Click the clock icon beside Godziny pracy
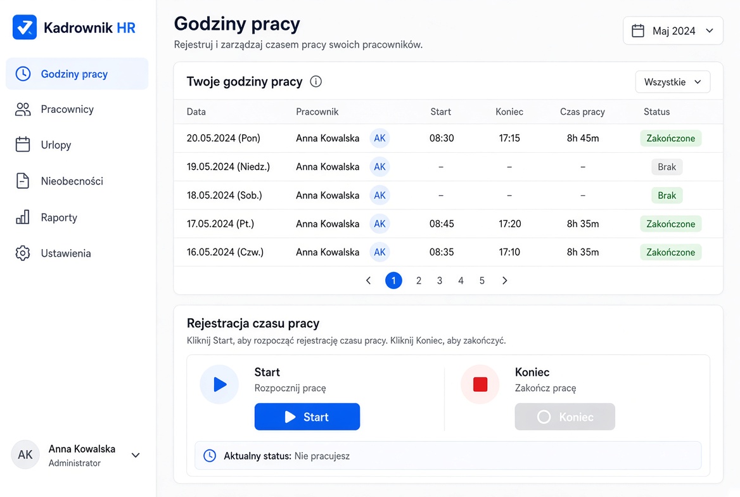This screenshot has height=497, width=740. (23, 74)
